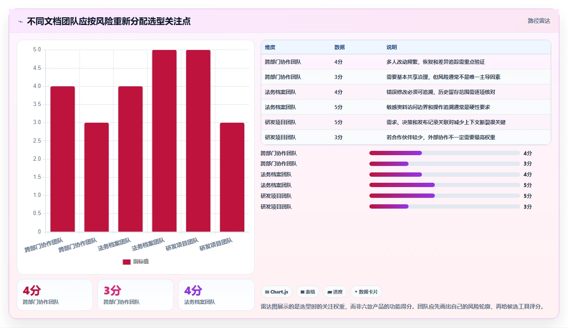Select the cell 若合作伙伴较少，外部协作不一定需要最高权重
Screen dimensions: 568x328
tap(441, 137)
